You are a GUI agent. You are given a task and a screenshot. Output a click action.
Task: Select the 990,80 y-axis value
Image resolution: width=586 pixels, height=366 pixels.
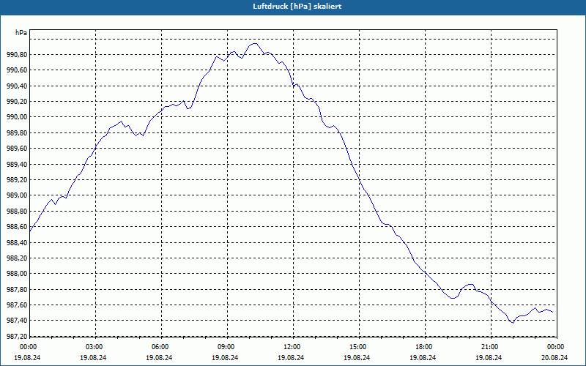[17, 55]
